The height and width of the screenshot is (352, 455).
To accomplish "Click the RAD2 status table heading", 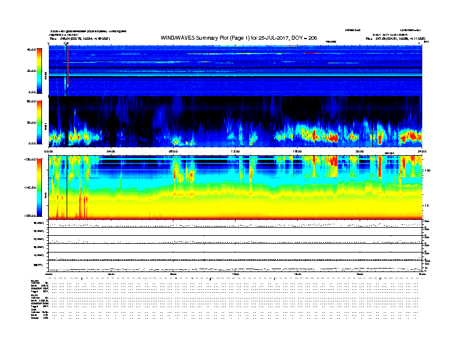I will tap(34, 281).
